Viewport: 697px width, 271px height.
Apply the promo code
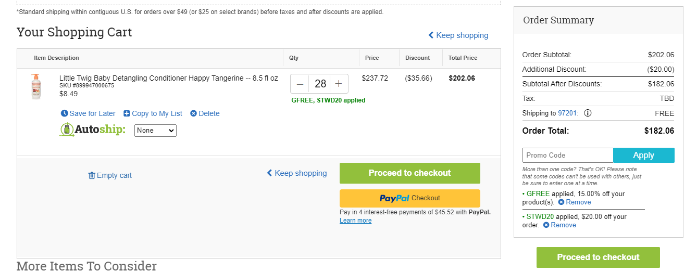pyautogui.click(x=643, y=155)
